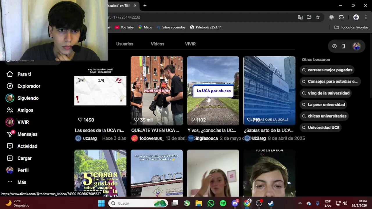
Task: Open WhatsApp from taskbar
Action: click(x=211, y=203)
